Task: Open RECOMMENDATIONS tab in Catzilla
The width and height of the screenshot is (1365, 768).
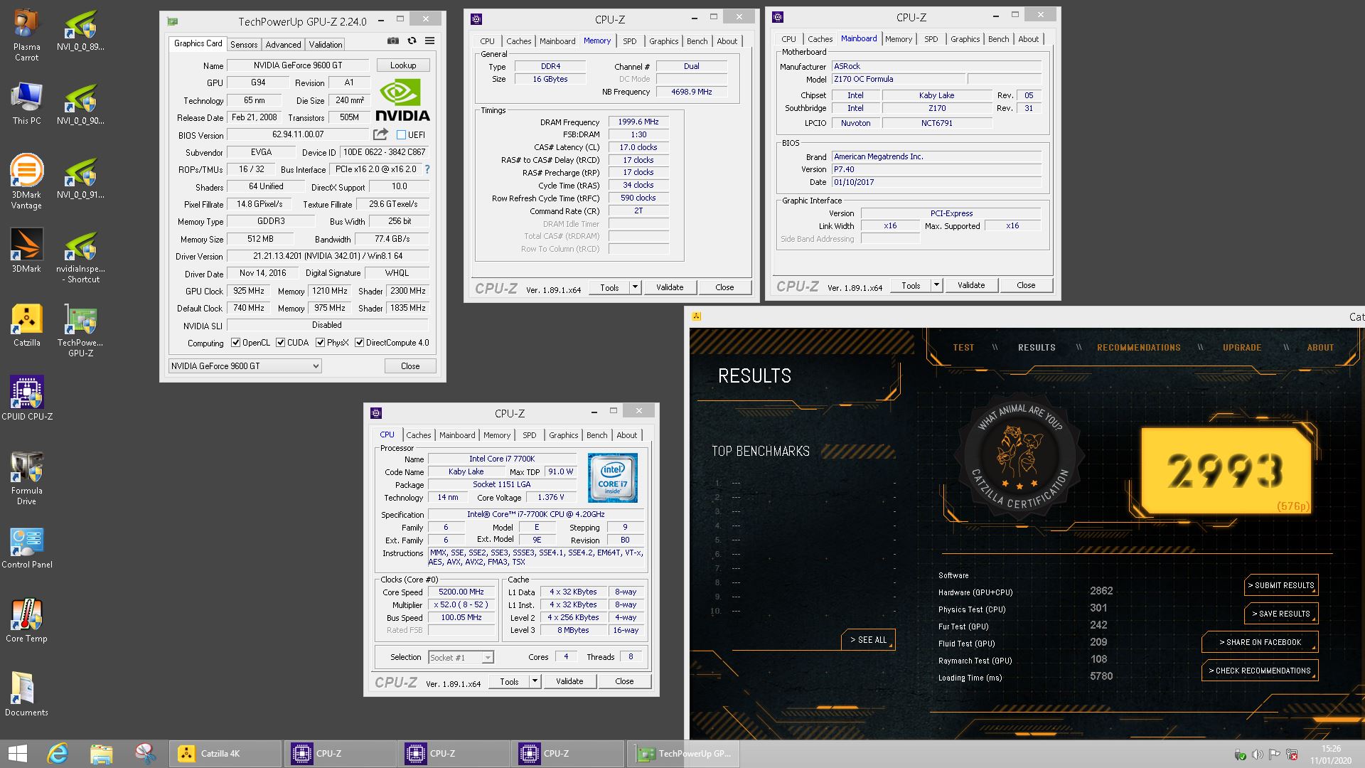Action: (1138, 348)
